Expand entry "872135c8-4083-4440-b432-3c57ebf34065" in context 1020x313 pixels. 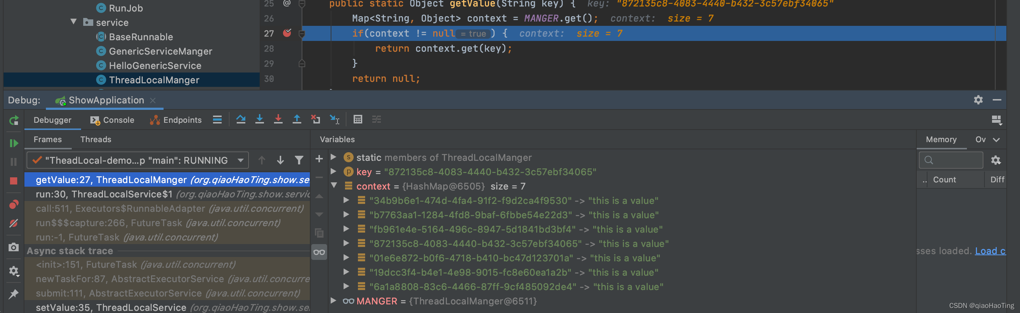(x=346, y=243)
